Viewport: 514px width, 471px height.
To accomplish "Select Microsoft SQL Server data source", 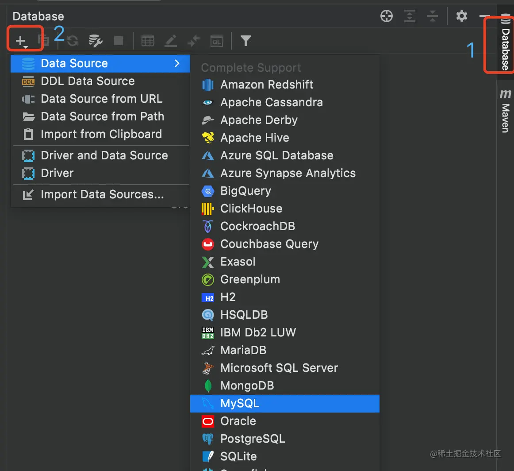I will click(x=285, y=368).
